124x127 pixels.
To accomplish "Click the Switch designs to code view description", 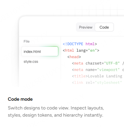I will (x=56, y=111).
